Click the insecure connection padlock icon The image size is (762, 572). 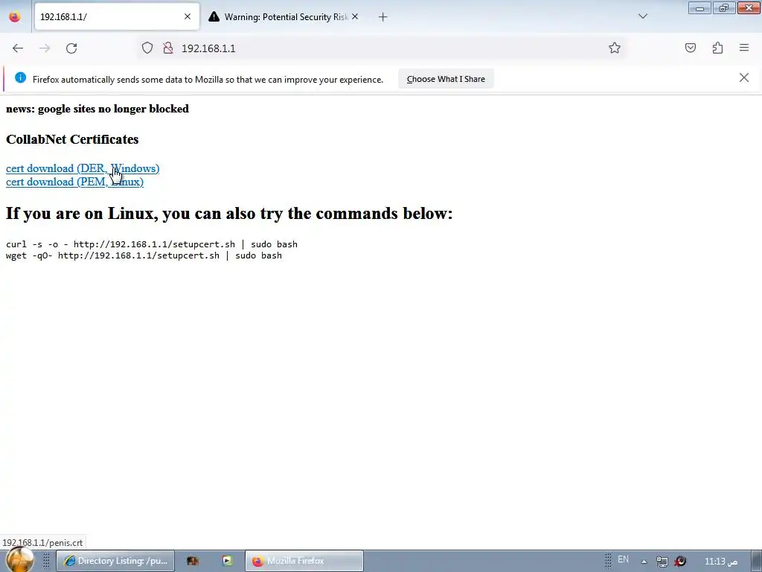point(168,48)
